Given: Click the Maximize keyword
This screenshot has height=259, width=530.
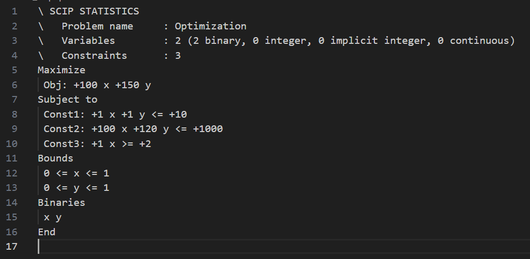Looking at the screenshot, I should tap(62, 70).
